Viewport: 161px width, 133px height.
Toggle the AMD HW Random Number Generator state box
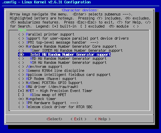coord(21,58)
